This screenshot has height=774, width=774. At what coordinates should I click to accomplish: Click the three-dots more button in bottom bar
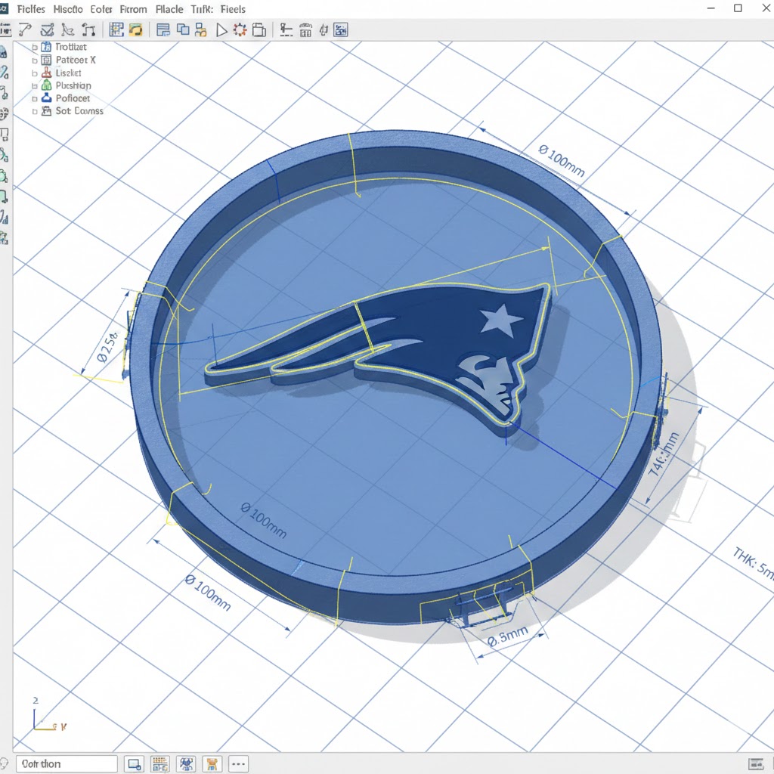pyautogui.click(x=238, y=763)
